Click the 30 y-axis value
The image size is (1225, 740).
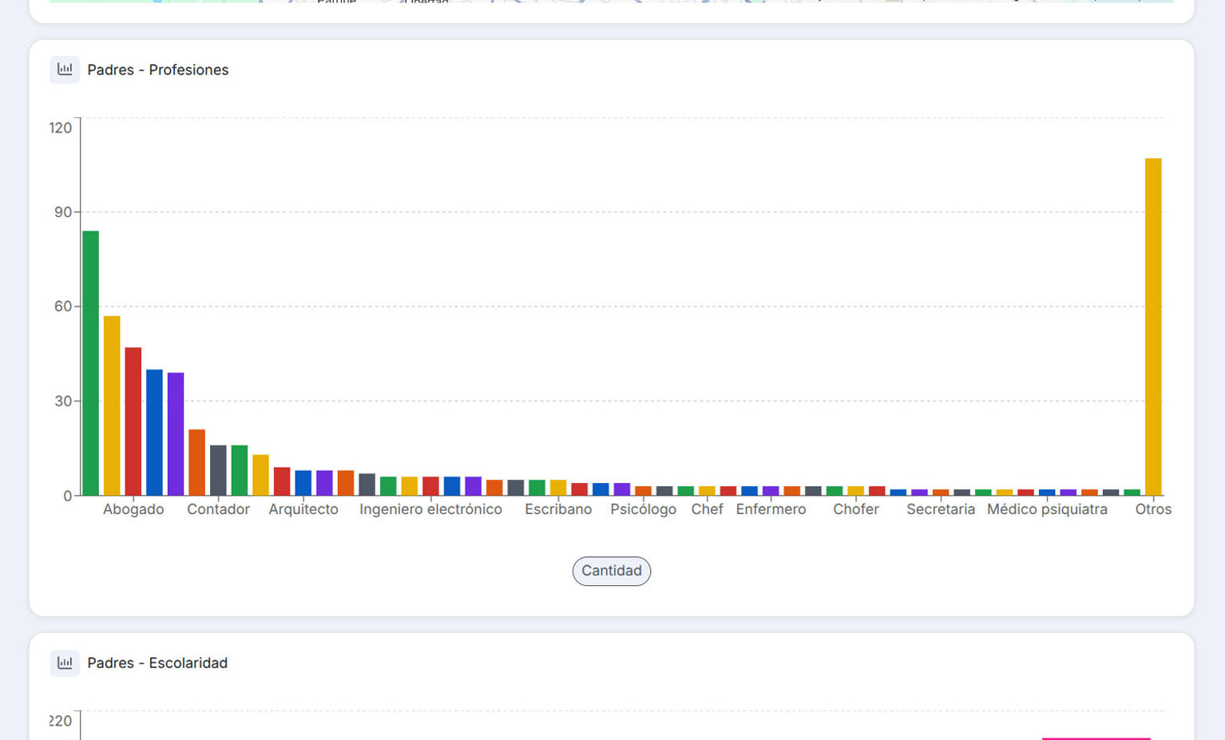click(63, 402)
